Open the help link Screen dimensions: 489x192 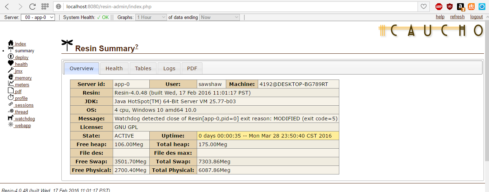pyautogui.click(x=440, y=17)
